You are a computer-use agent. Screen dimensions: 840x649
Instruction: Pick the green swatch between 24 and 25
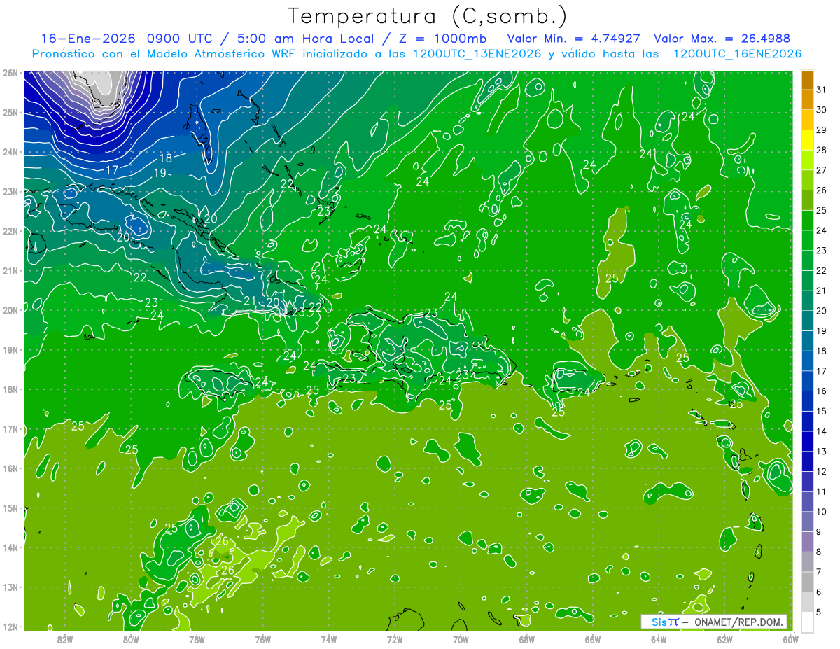807,221
